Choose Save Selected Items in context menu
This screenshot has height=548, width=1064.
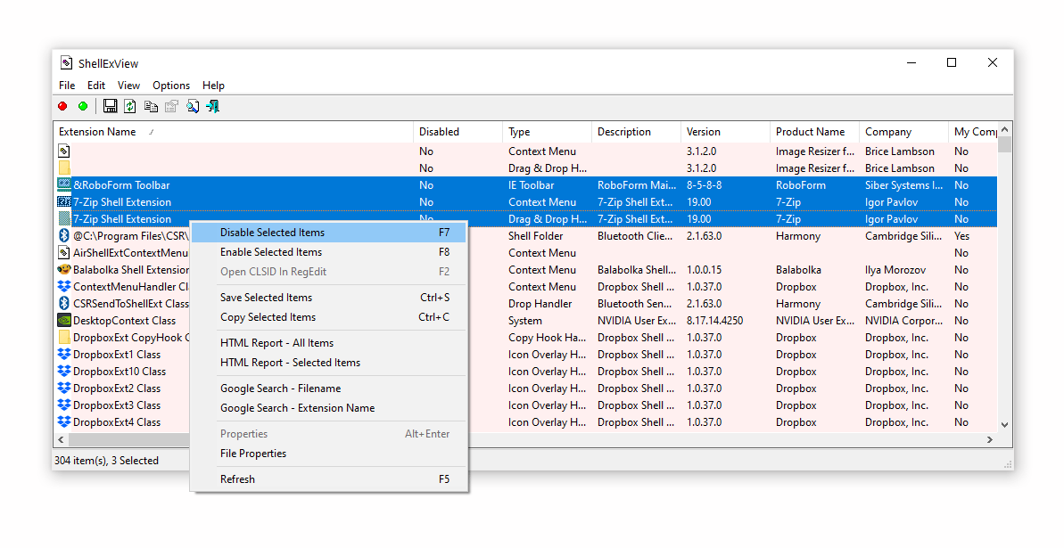click(x=329, y=298)
